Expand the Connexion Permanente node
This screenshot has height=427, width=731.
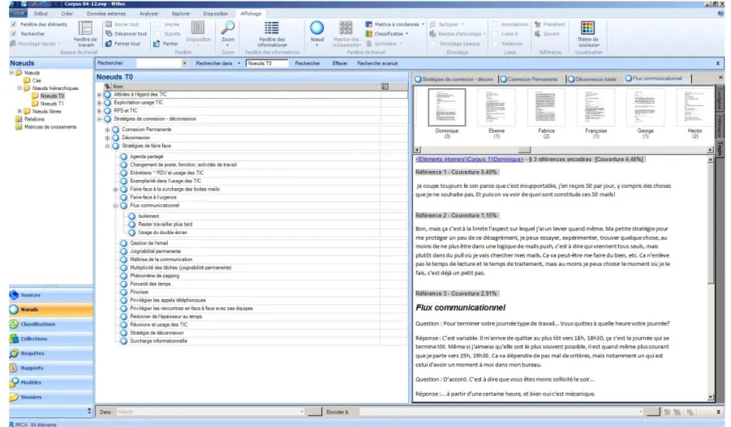[107, 130]
